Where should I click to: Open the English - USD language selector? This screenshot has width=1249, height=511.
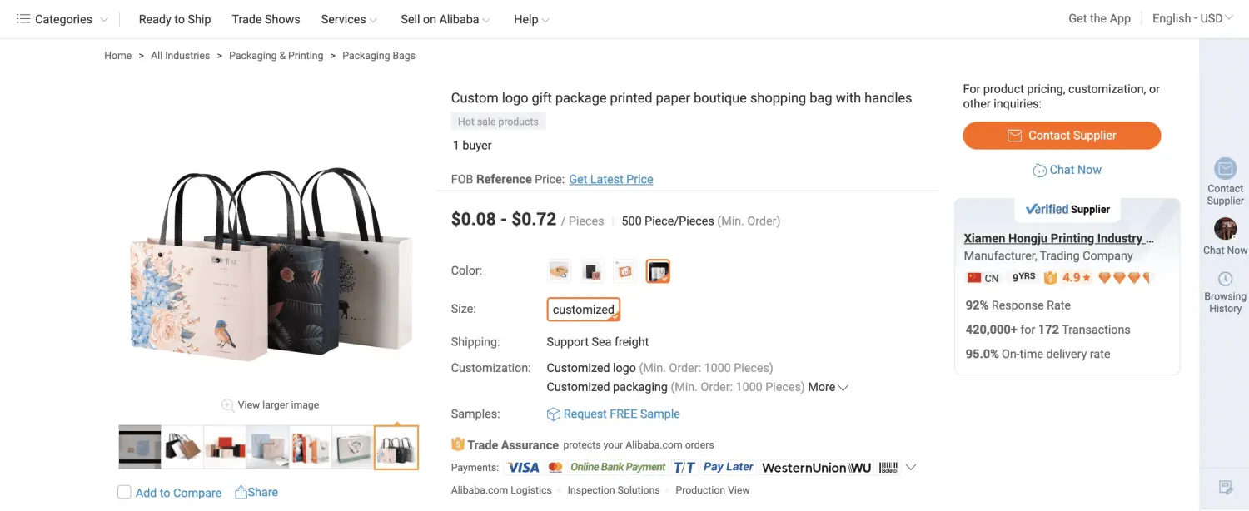[x=1192, y=18]
